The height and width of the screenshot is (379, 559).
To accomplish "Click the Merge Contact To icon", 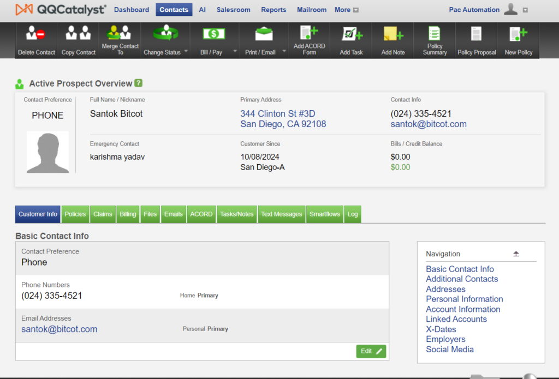I will (120, 33).
